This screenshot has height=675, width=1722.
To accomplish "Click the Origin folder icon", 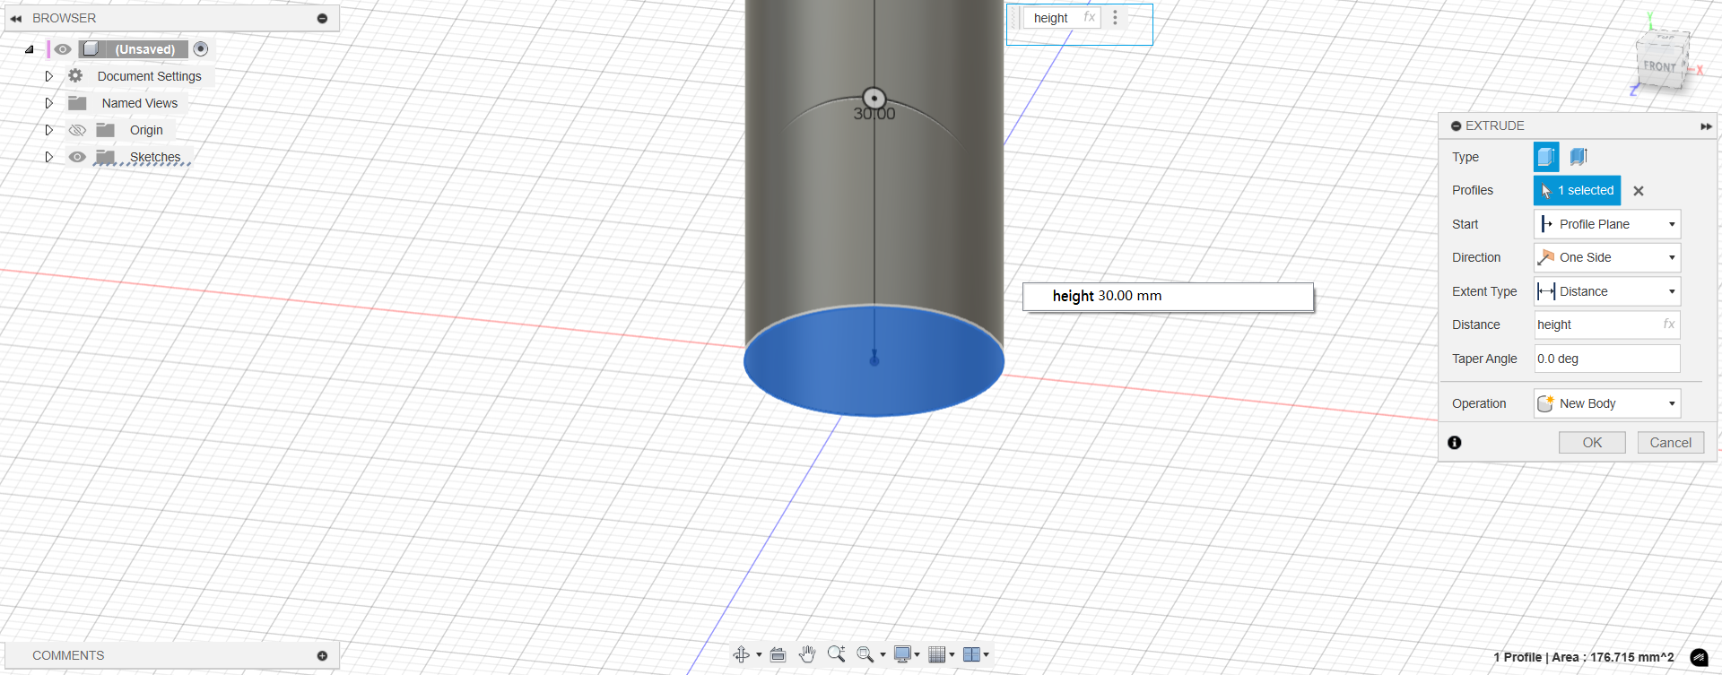I will 106,130.
